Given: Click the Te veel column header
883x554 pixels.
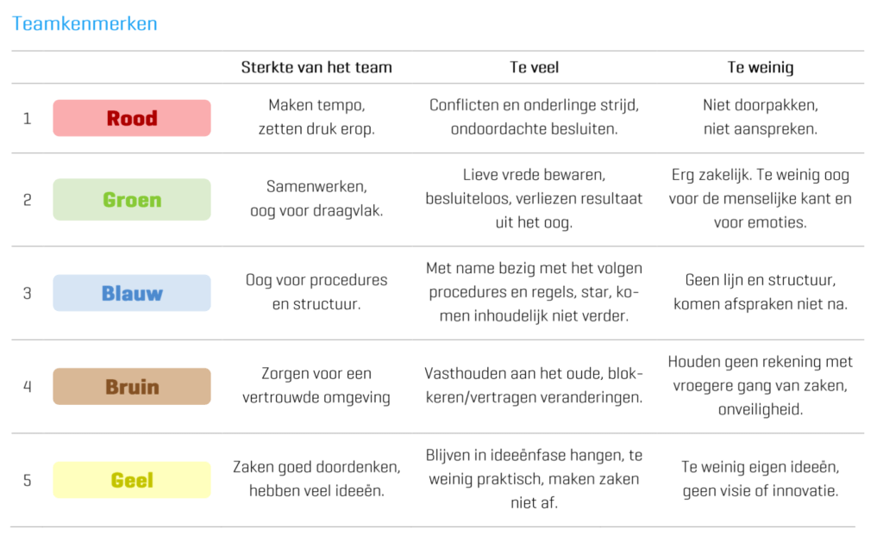Looking at the screenshot, I should 534,67.
